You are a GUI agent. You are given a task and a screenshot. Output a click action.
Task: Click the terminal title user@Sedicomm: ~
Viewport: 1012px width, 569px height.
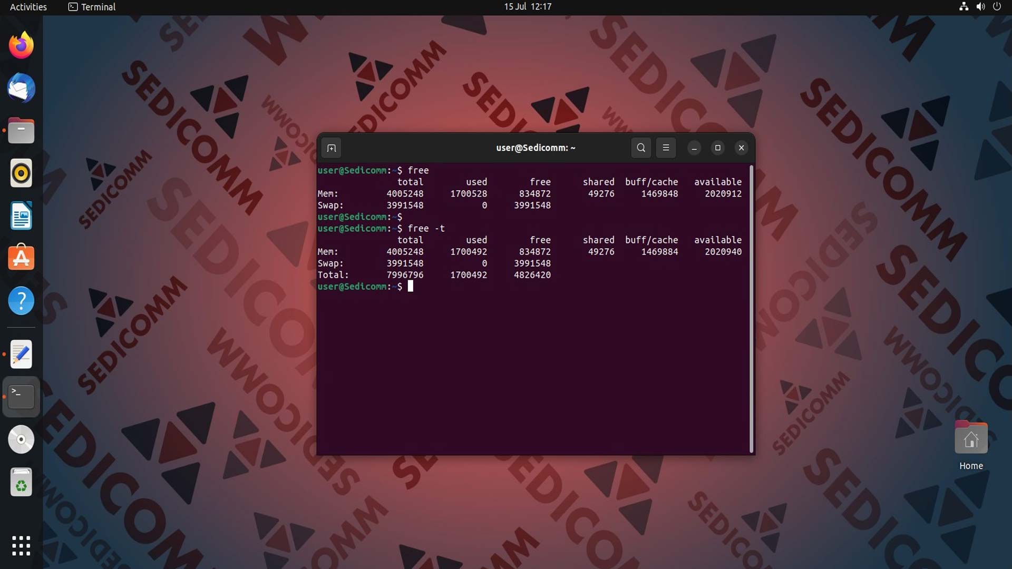point(536,148)
